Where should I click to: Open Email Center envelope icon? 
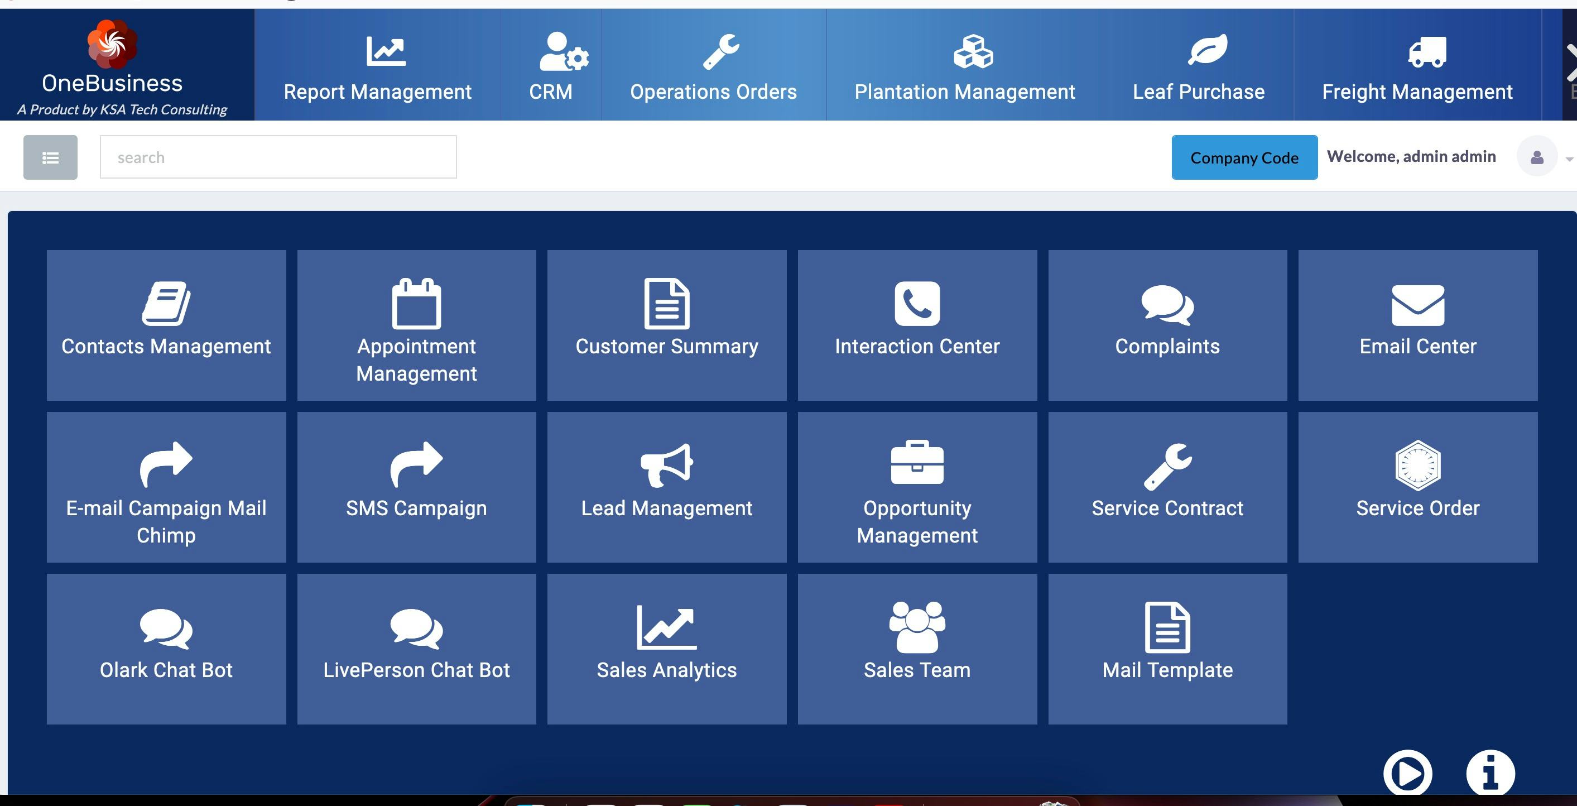(1417, 304)
